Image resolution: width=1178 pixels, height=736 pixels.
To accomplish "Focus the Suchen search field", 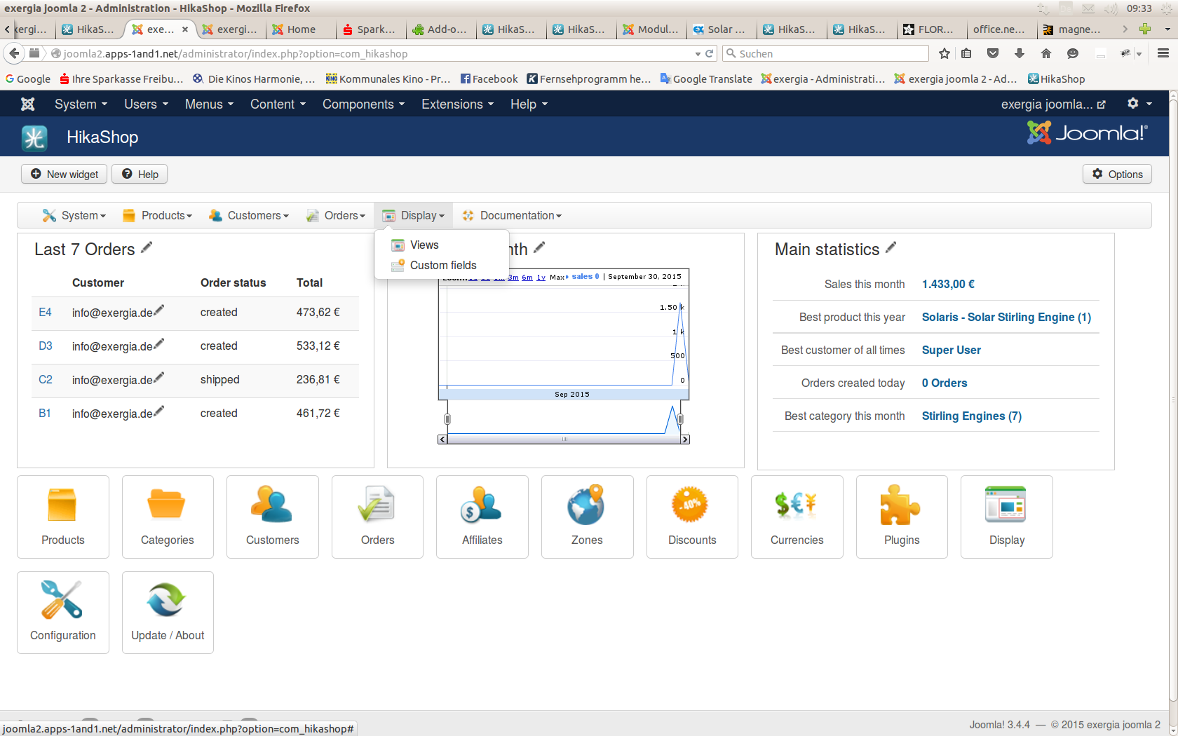I will [x=826, y=53].
